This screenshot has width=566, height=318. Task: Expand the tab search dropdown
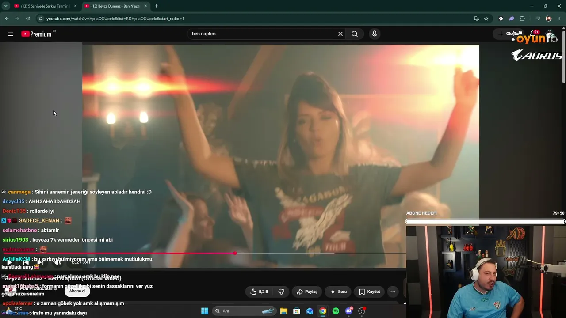click(6, 6)
